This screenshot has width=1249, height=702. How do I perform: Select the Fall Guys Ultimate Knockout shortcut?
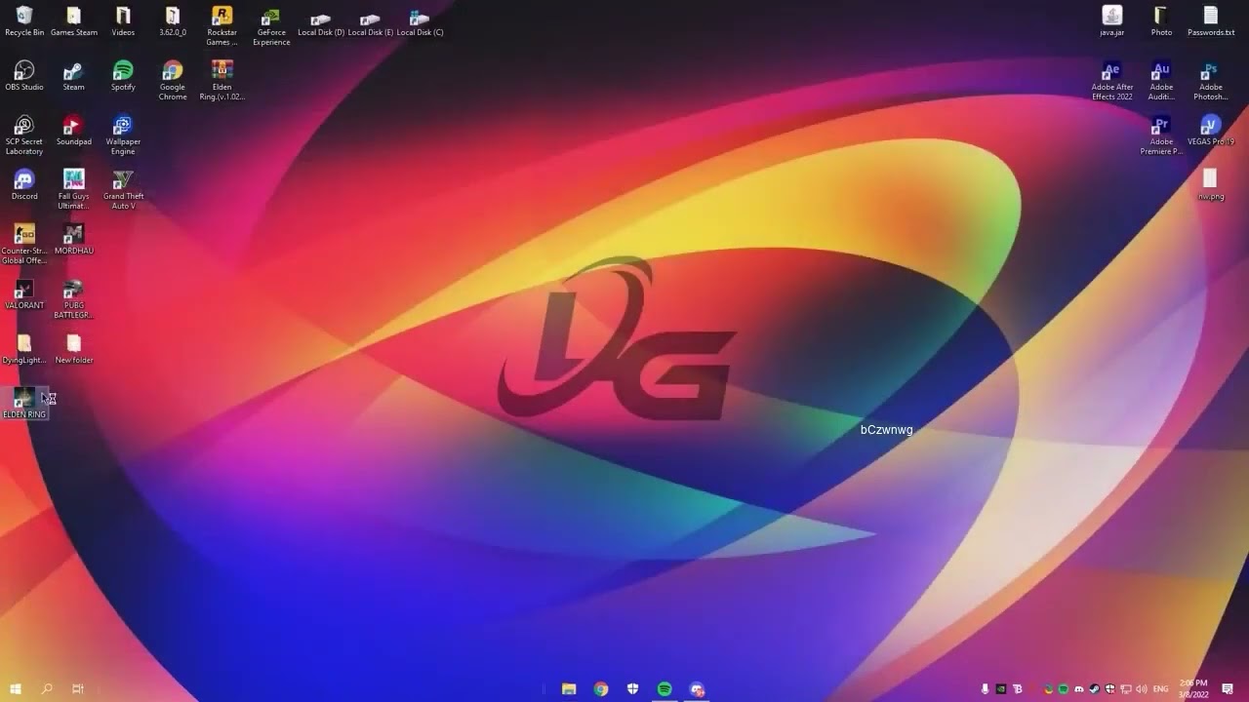point(73,190)
